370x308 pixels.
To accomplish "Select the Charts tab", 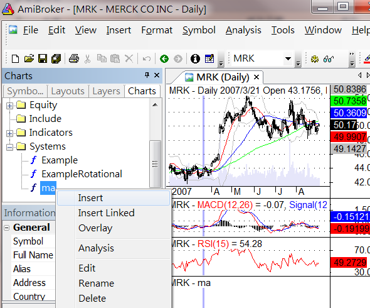I will point(142,91).
